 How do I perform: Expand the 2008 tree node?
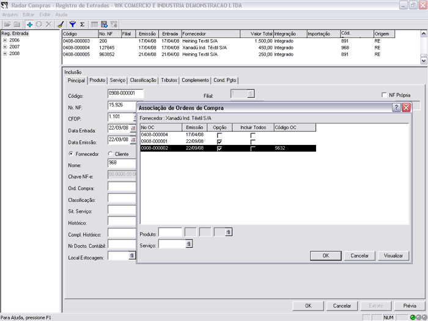tap(5, 53)
